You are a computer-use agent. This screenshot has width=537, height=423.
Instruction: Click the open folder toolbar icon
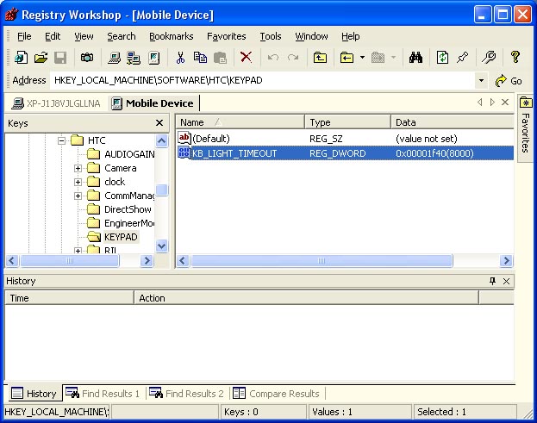click(41, 58)
